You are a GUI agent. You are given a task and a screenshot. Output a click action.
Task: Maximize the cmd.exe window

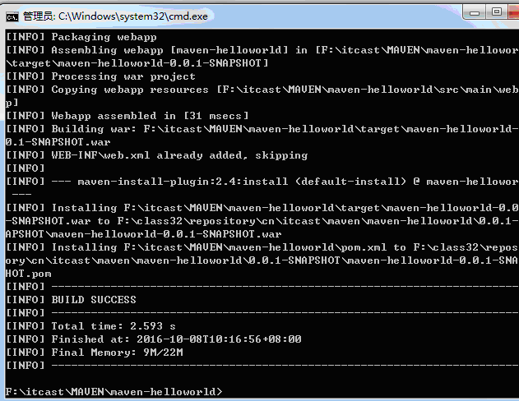point(497,12)
